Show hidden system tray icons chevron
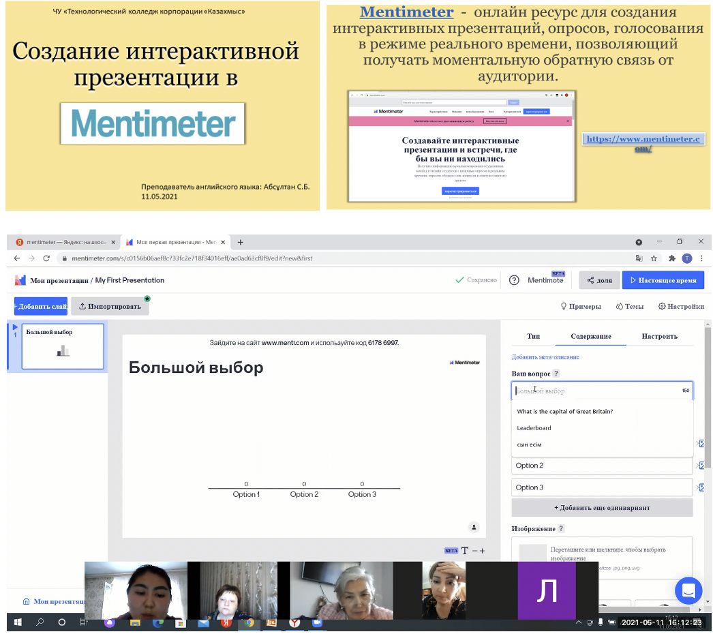 click(x=579, y=622)
